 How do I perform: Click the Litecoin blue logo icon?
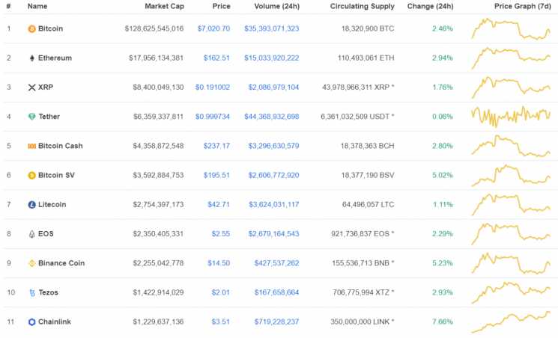tap(31, 205)
